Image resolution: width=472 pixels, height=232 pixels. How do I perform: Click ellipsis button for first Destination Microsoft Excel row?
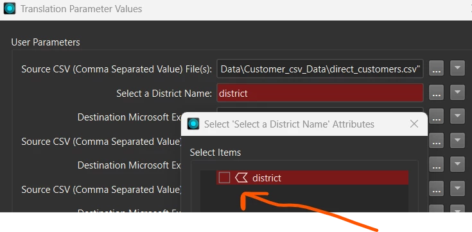(436, 116)
